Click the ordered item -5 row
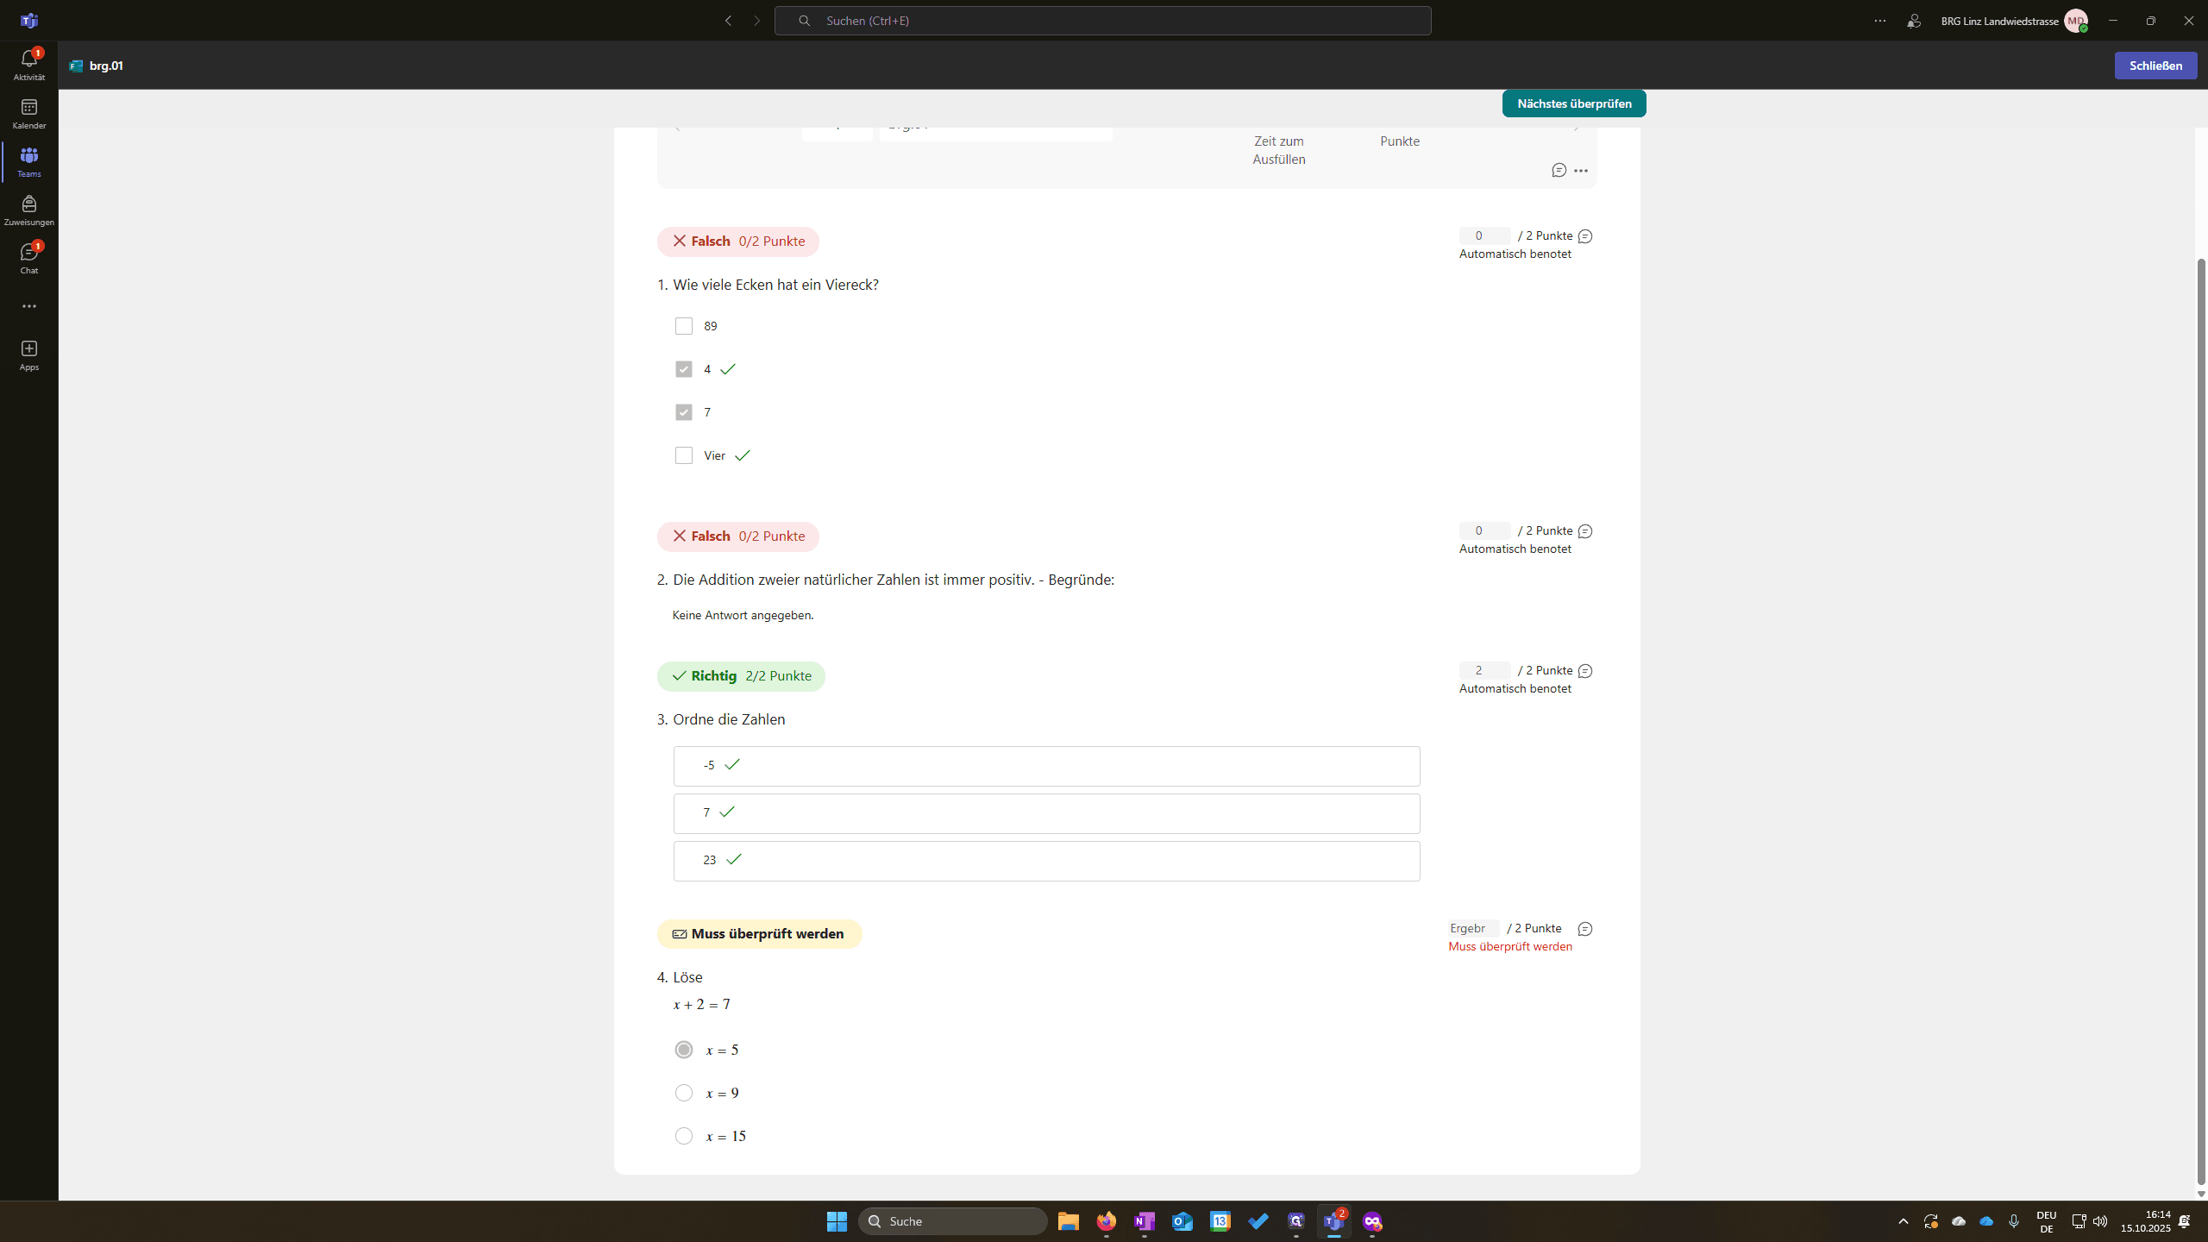2208x1242 pixels. pos(1046,766)
